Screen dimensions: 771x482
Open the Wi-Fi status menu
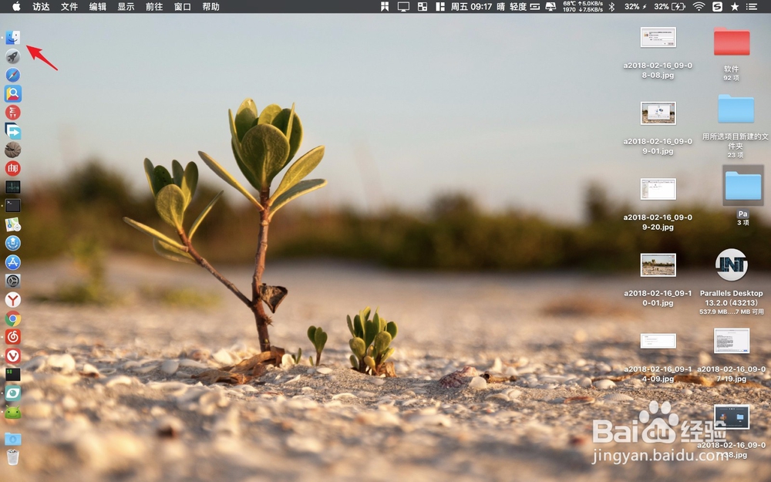coord(699,6)
